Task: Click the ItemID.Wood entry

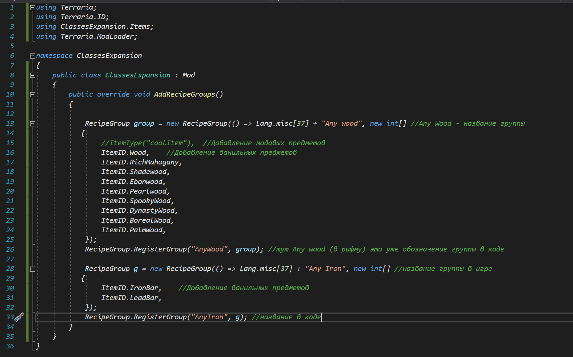Action: [125, 152]
